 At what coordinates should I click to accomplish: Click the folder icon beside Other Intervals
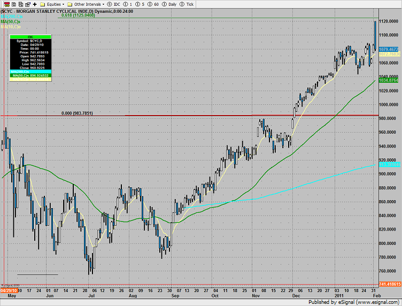click(x=69, y=4)
